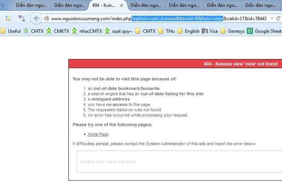
Task: Expand the Genesys bookmarks folder
Action: (232, 31)
